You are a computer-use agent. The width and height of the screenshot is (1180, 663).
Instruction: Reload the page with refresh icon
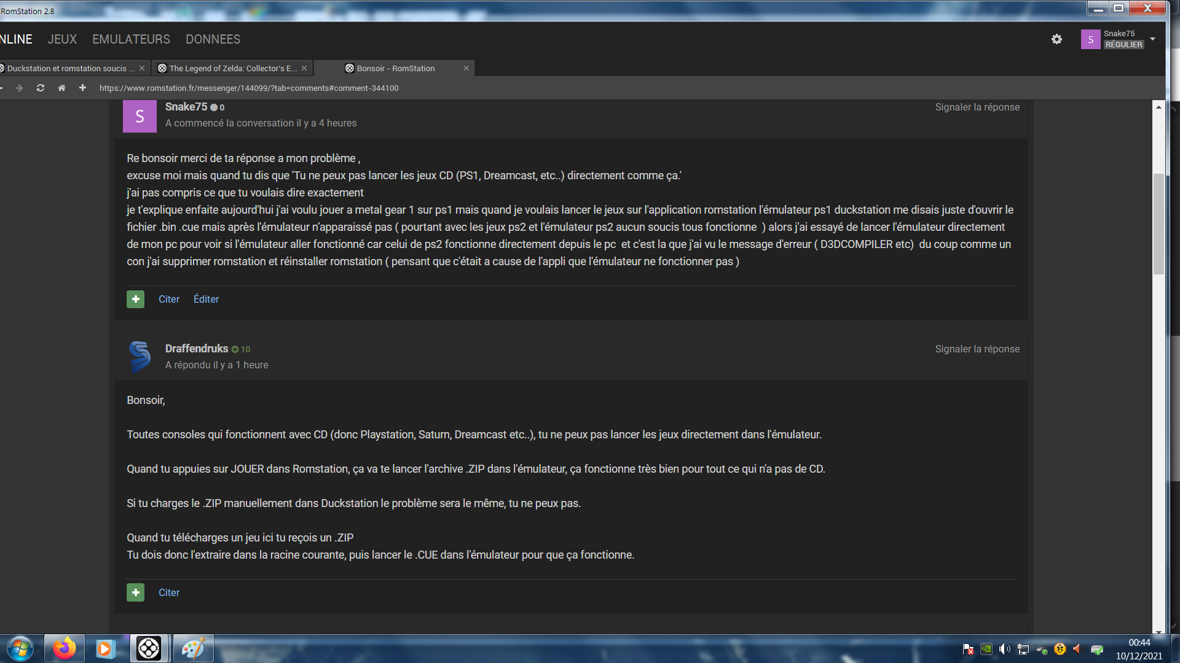pos(41,88)
